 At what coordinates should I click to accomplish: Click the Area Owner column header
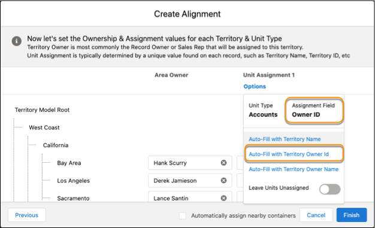click(x=171, y=75)
